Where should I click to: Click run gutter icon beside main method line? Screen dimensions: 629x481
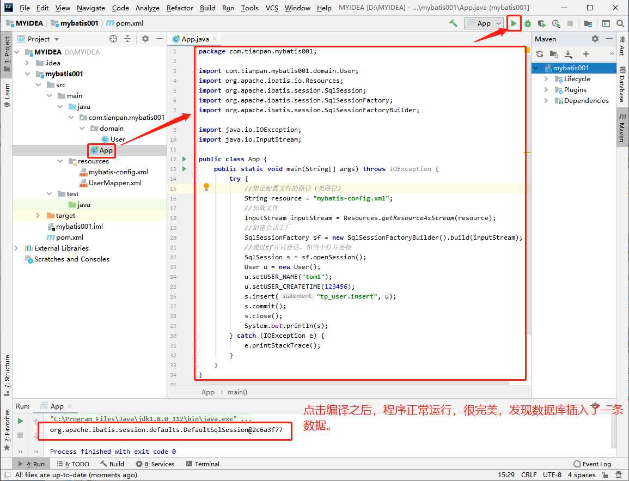184,169
